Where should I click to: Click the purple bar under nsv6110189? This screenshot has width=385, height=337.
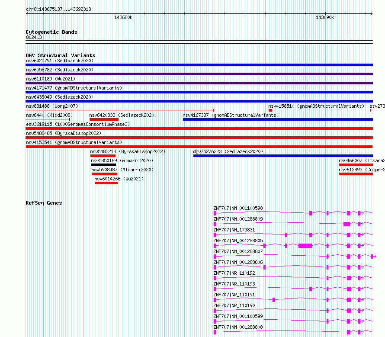(x=199, y=83)
